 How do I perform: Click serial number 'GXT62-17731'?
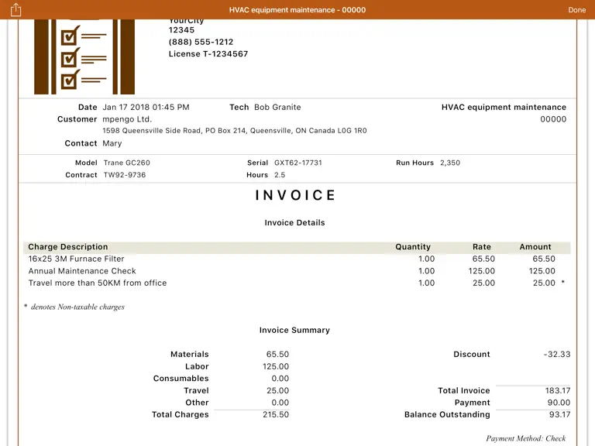pyautogui.click(x=297, y=163)
